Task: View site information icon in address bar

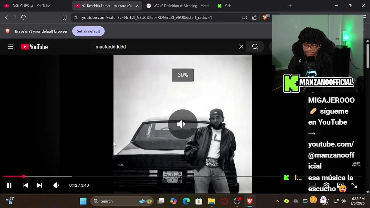Action: point(76,17)
